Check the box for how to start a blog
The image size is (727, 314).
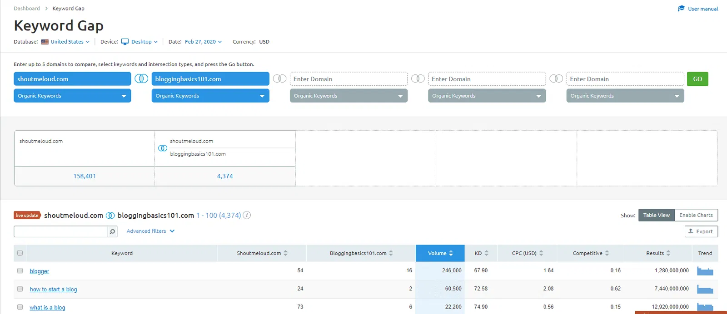coord(20,289)
